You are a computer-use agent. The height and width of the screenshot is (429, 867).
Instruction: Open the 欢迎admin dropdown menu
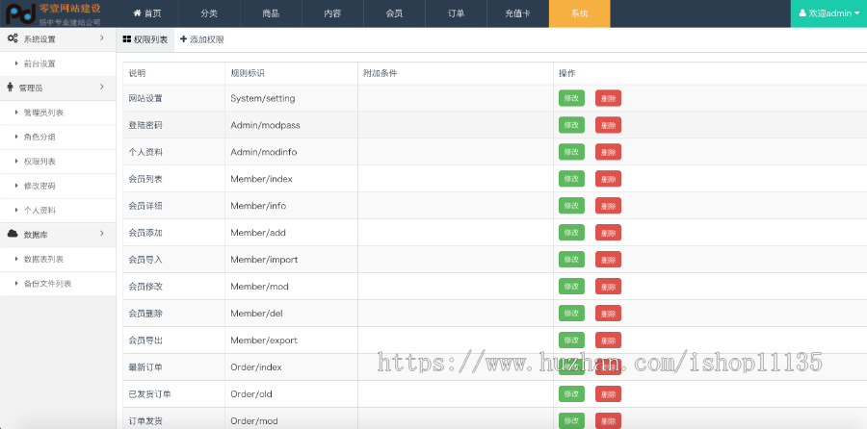point(828,13)
